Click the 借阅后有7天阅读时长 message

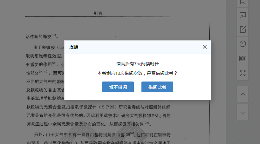[137, 64]
